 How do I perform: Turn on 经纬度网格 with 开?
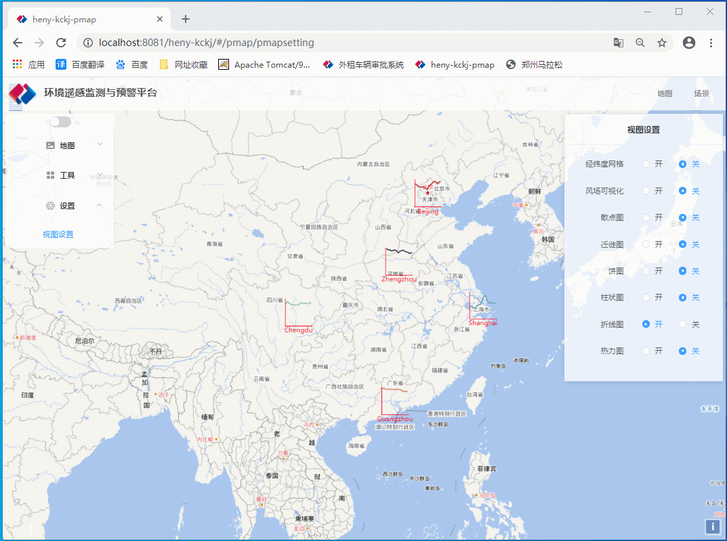click(x=652, y=164)
